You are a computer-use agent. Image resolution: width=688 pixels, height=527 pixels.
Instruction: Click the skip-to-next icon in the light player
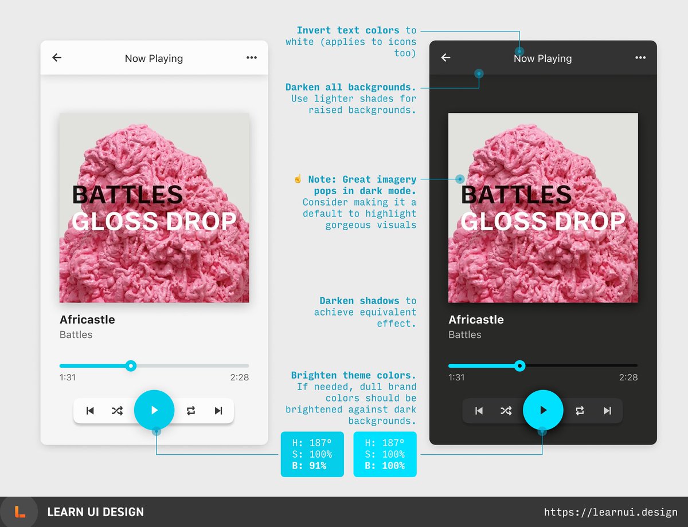tap(218, 410)
